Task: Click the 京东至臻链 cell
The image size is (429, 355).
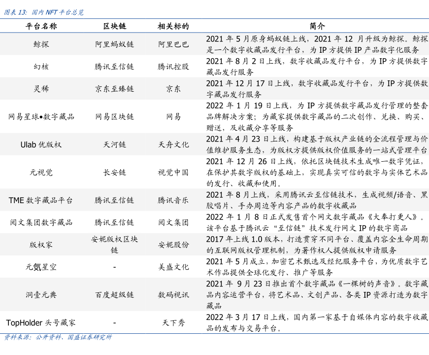Action: (114, 89)
